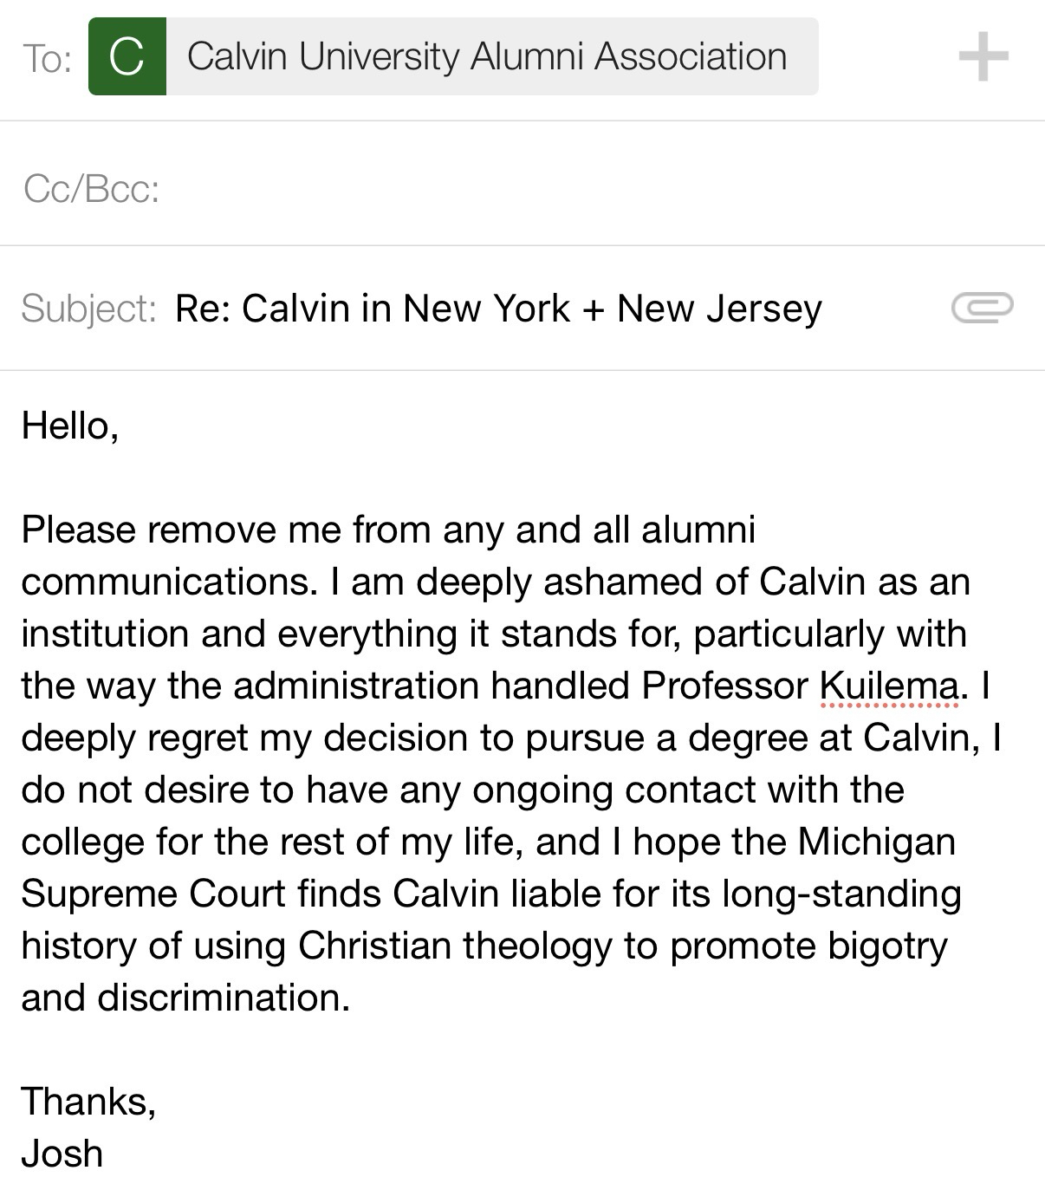The height and width of the screenshot is (1203, 1045).
Task: Place the cursor on the "Thanks," closing line
Action: pos(88,1102)
